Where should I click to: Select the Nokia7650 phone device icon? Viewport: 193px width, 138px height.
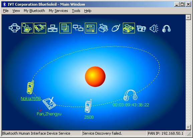[30, 87]
